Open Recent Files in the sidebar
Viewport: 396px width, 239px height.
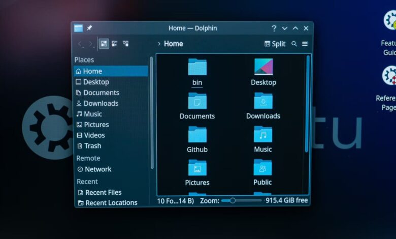[111, 192]
